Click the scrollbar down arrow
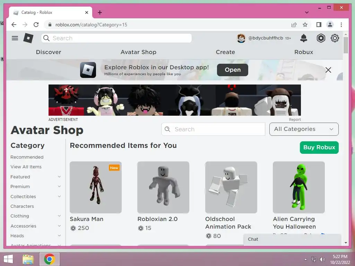 point(346,243)
